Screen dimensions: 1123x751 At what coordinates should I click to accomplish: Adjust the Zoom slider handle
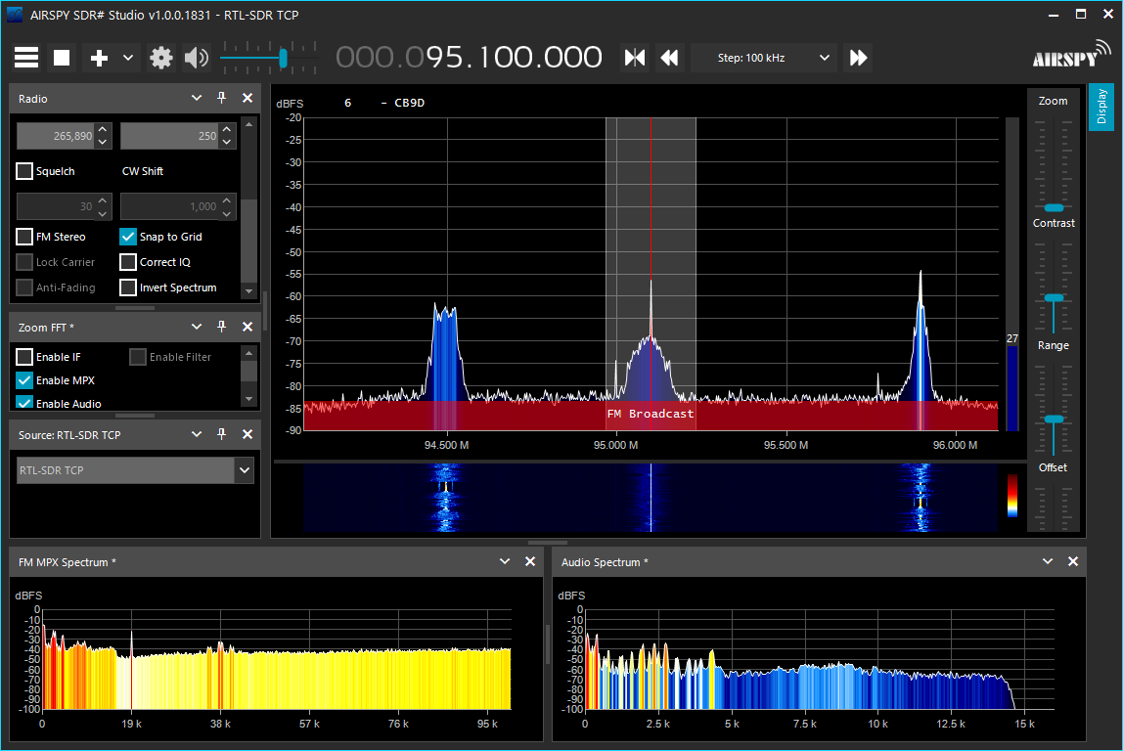(x=1054, y=207)
